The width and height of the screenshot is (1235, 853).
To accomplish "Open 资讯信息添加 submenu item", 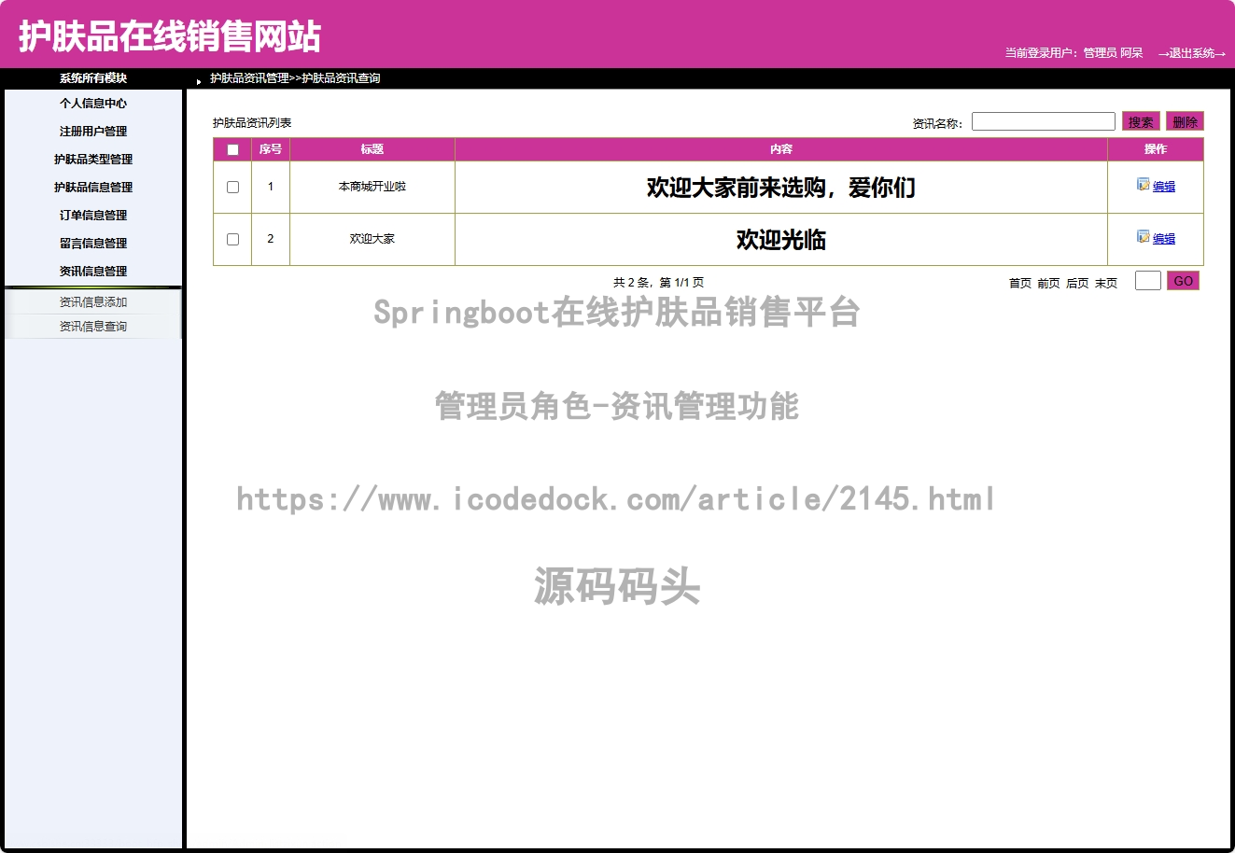I will [93, 302].
